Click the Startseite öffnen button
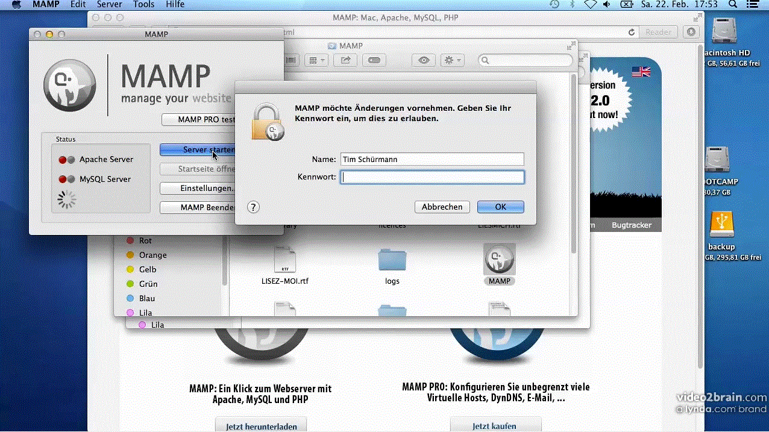This screenshot has height=432, width=769. click(198, 169)
